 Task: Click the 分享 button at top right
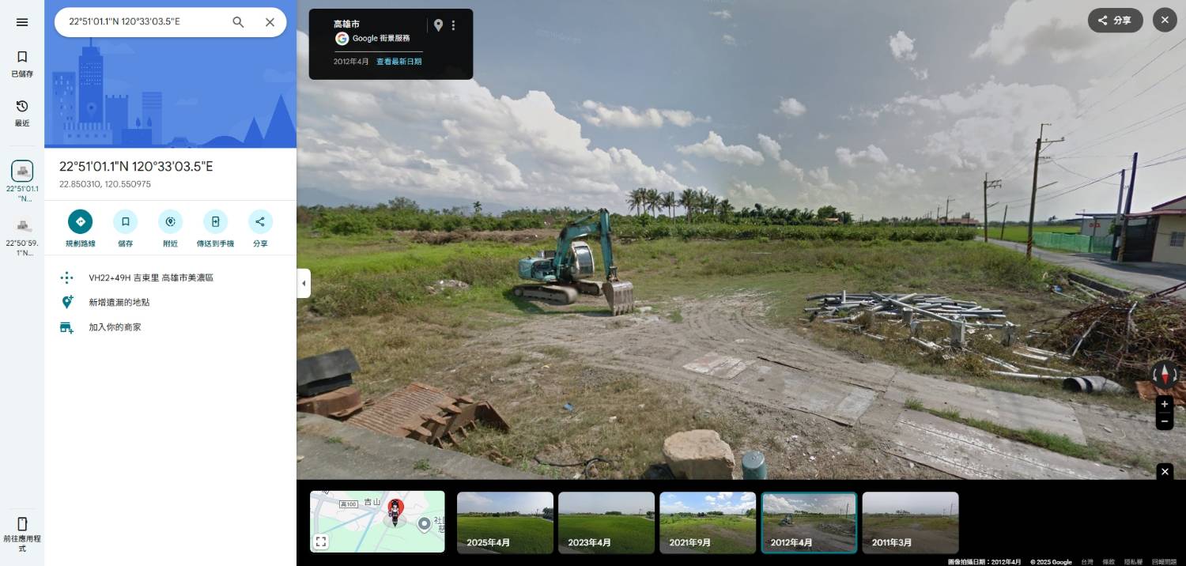1115,21
